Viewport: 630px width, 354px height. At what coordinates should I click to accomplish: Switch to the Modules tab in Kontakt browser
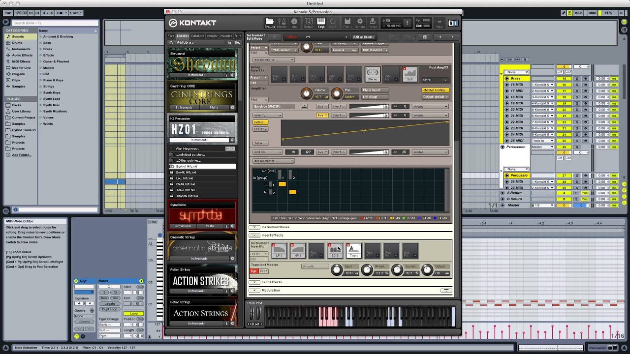click(x=226, y=36)
